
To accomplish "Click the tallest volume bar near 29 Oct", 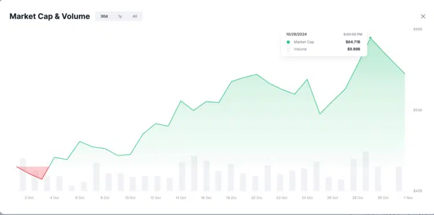I will pos(366,171).
